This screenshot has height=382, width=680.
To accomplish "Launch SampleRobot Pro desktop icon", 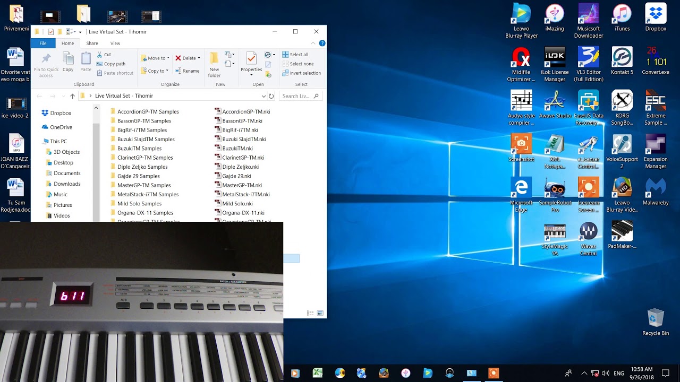I will click(555, 195).
